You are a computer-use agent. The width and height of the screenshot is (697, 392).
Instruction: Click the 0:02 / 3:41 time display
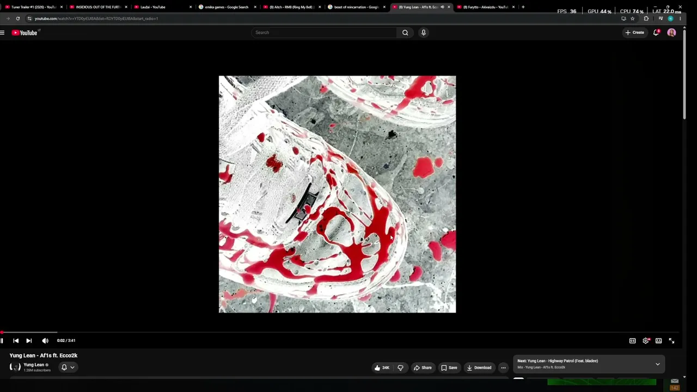point(66,341)
